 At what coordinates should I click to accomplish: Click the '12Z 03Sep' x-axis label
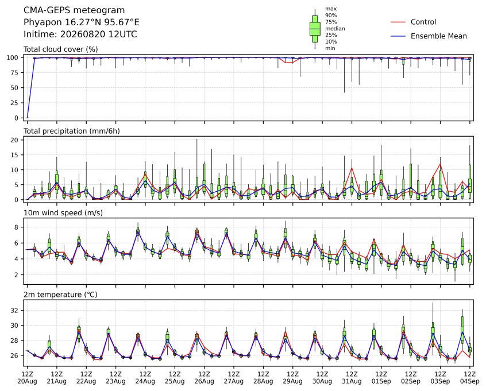(x=440, y=378)
